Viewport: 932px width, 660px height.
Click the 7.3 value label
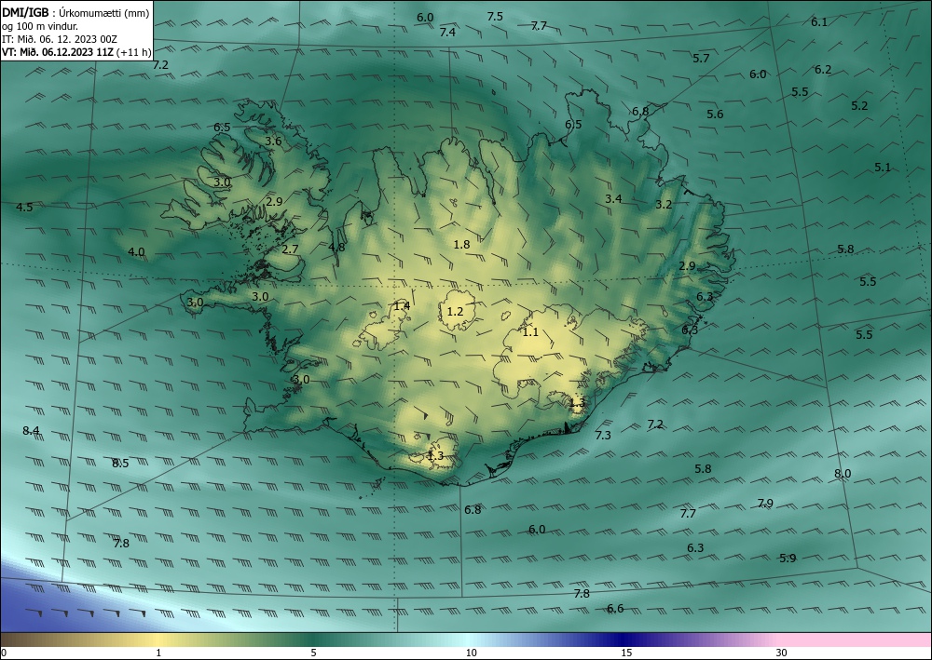pos(603,436)
